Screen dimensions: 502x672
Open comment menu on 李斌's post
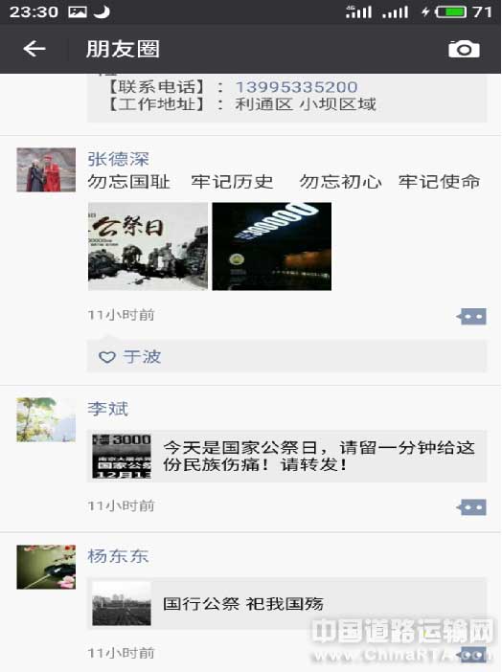[471, 507]
